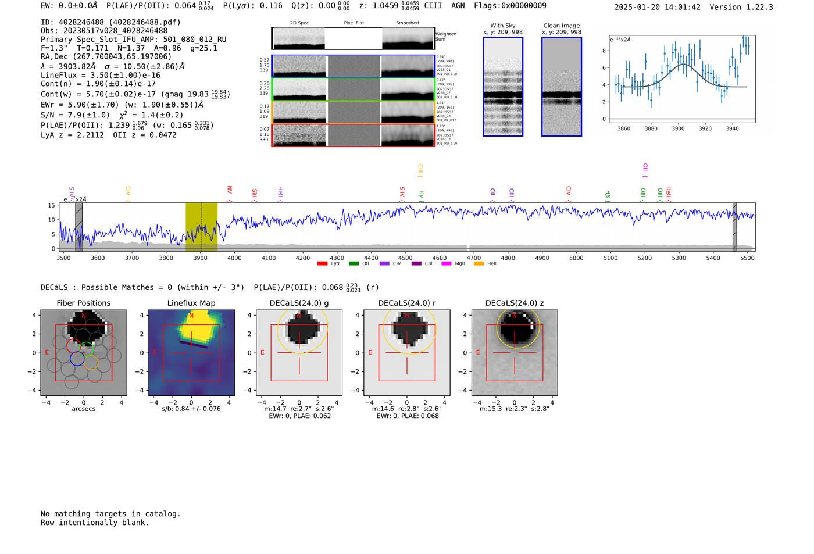Click the orange fiber circle in Fiber Positions
The height and width of the screenshot is (554, 814).
[91, 363]
